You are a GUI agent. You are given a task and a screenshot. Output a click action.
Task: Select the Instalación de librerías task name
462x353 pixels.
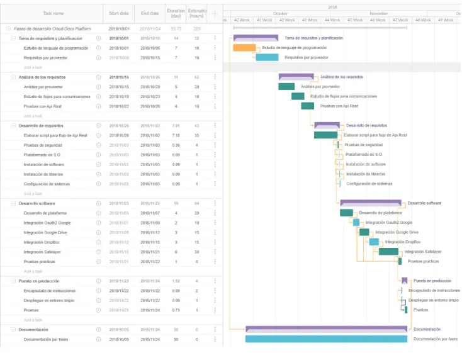click(43, 174)
